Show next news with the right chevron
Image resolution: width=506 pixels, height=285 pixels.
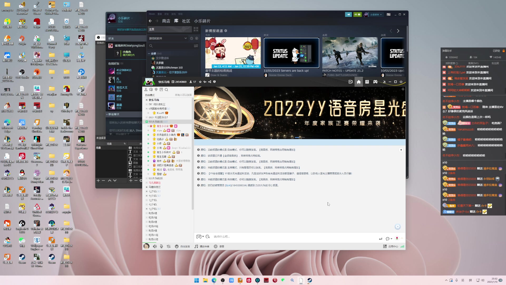click(x=398, y=31)
